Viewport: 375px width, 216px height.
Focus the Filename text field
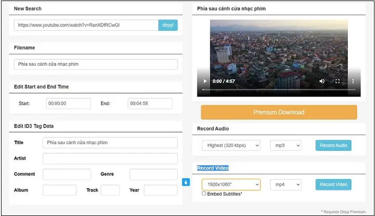96,64
